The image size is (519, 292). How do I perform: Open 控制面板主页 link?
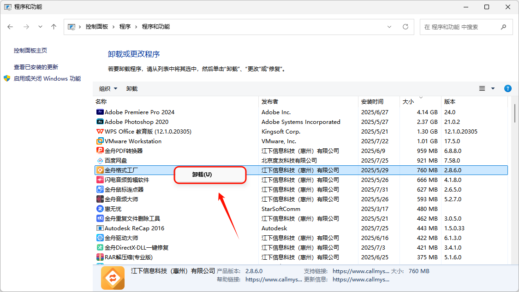click(x=30, y=51)
